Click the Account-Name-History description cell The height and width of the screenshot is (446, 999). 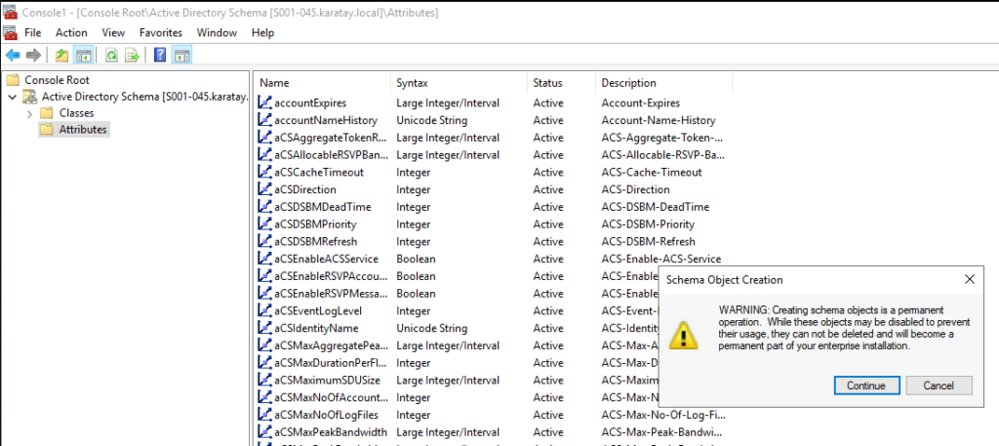point(659,120)
